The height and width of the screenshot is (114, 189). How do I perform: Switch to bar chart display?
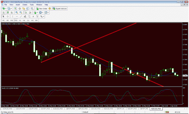(x=4, y=12)
